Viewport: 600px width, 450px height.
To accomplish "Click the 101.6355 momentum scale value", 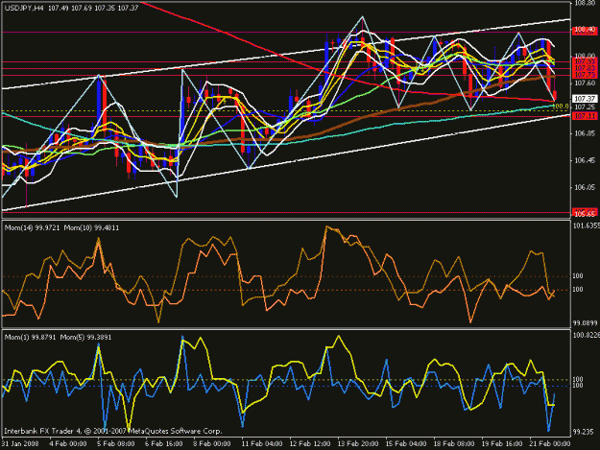I will click(587, 225).
